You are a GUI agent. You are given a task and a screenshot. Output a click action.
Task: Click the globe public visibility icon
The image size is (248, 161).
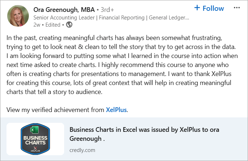coord(69,24)
